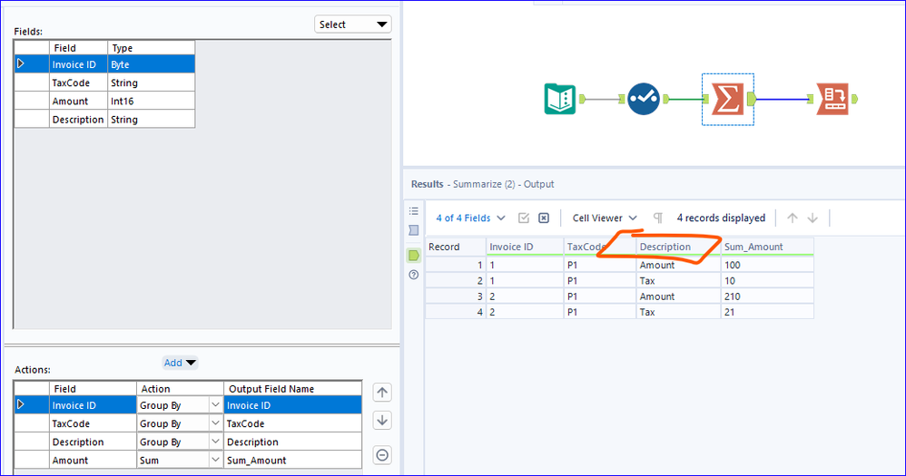Open Action dropdown for Description row
This screenshot has width=906, height=476.
coord(215,442)
